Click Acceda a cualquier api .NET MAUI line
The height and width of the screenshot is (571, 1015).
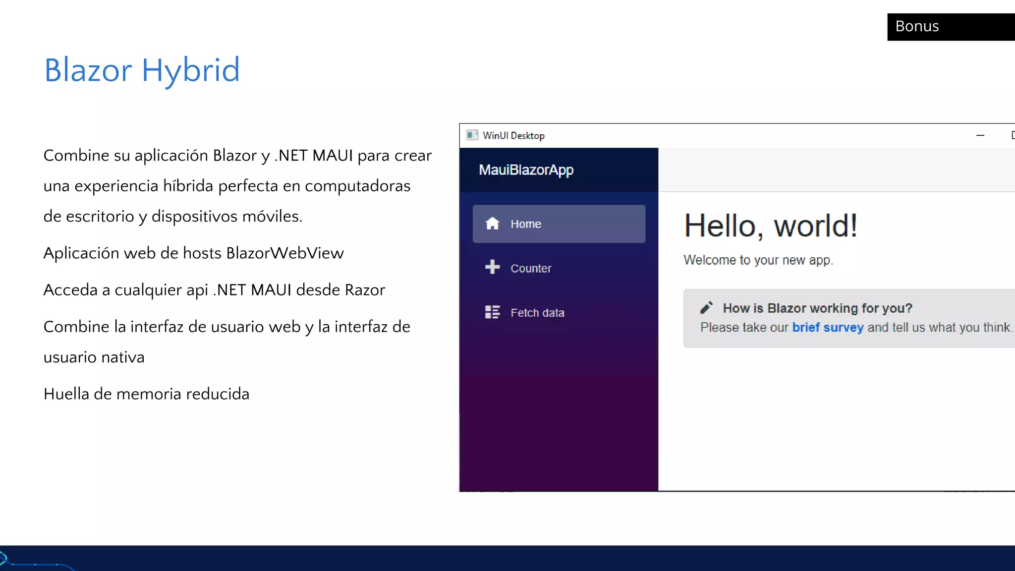214,290
